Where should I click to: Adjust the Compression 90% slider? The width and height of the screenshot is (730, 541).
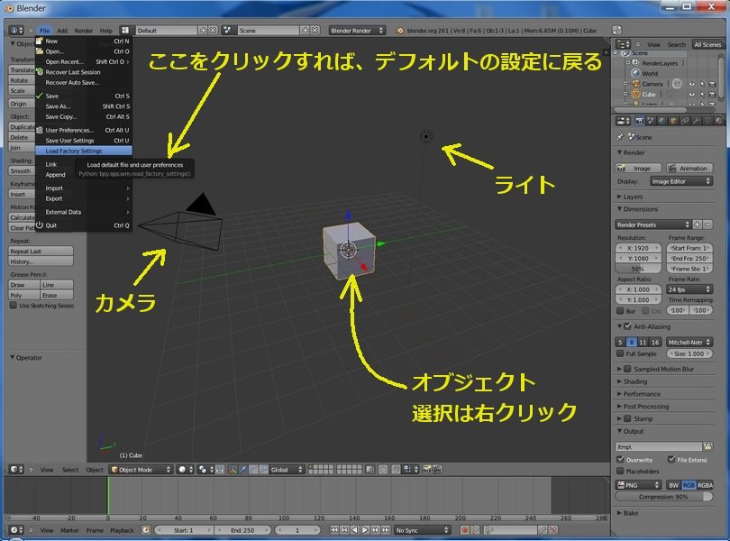pos(664,497)
